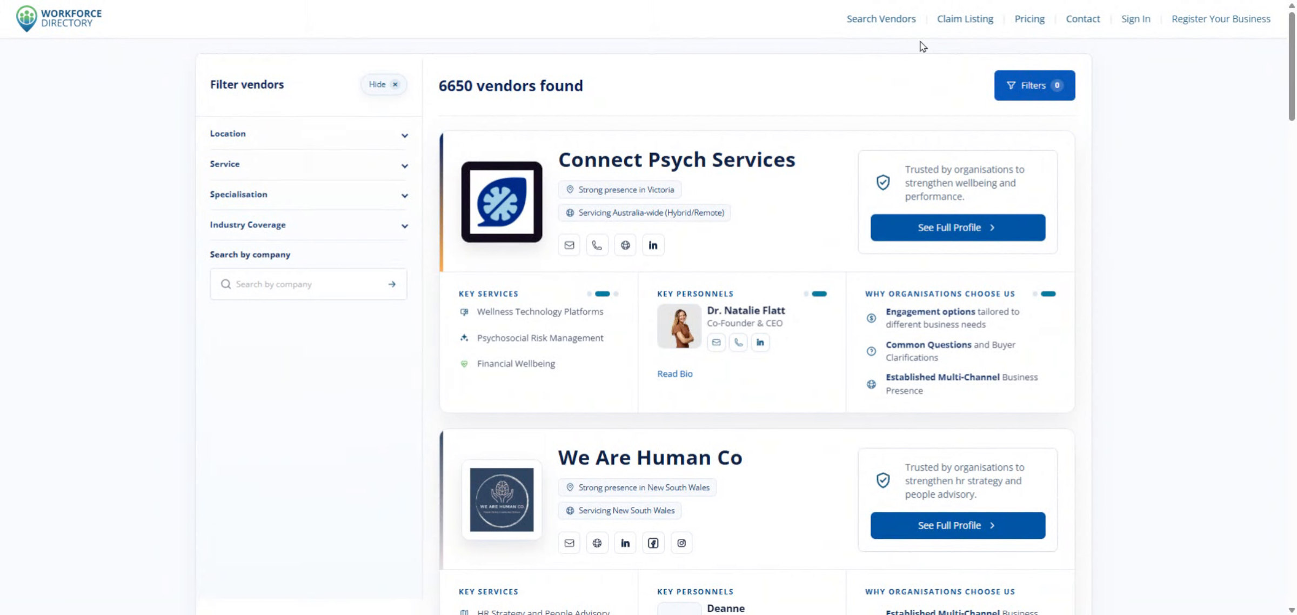Click 6650 vendors found heading

point(511,85)
